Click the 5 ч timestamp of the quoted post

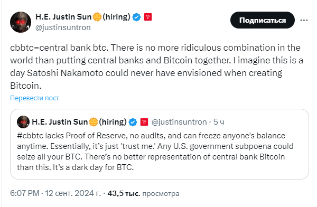(219, 122)
